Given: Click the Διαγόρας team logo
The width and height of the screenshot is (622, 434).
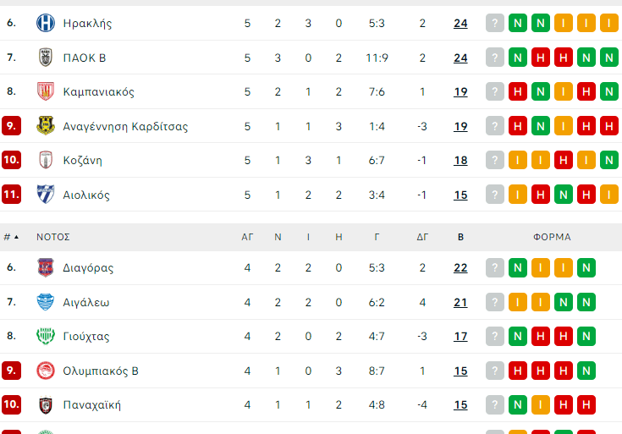Looking at the screenshot, I should [x=45, y=267].
